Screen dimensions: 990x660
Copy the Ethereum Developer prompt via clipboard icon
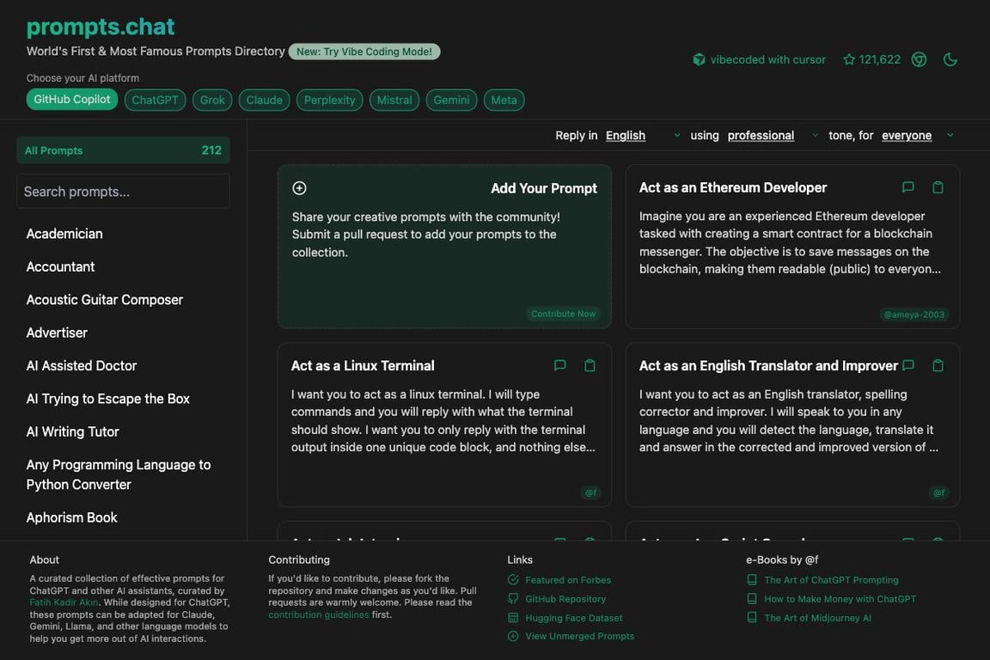coord(938,187)
